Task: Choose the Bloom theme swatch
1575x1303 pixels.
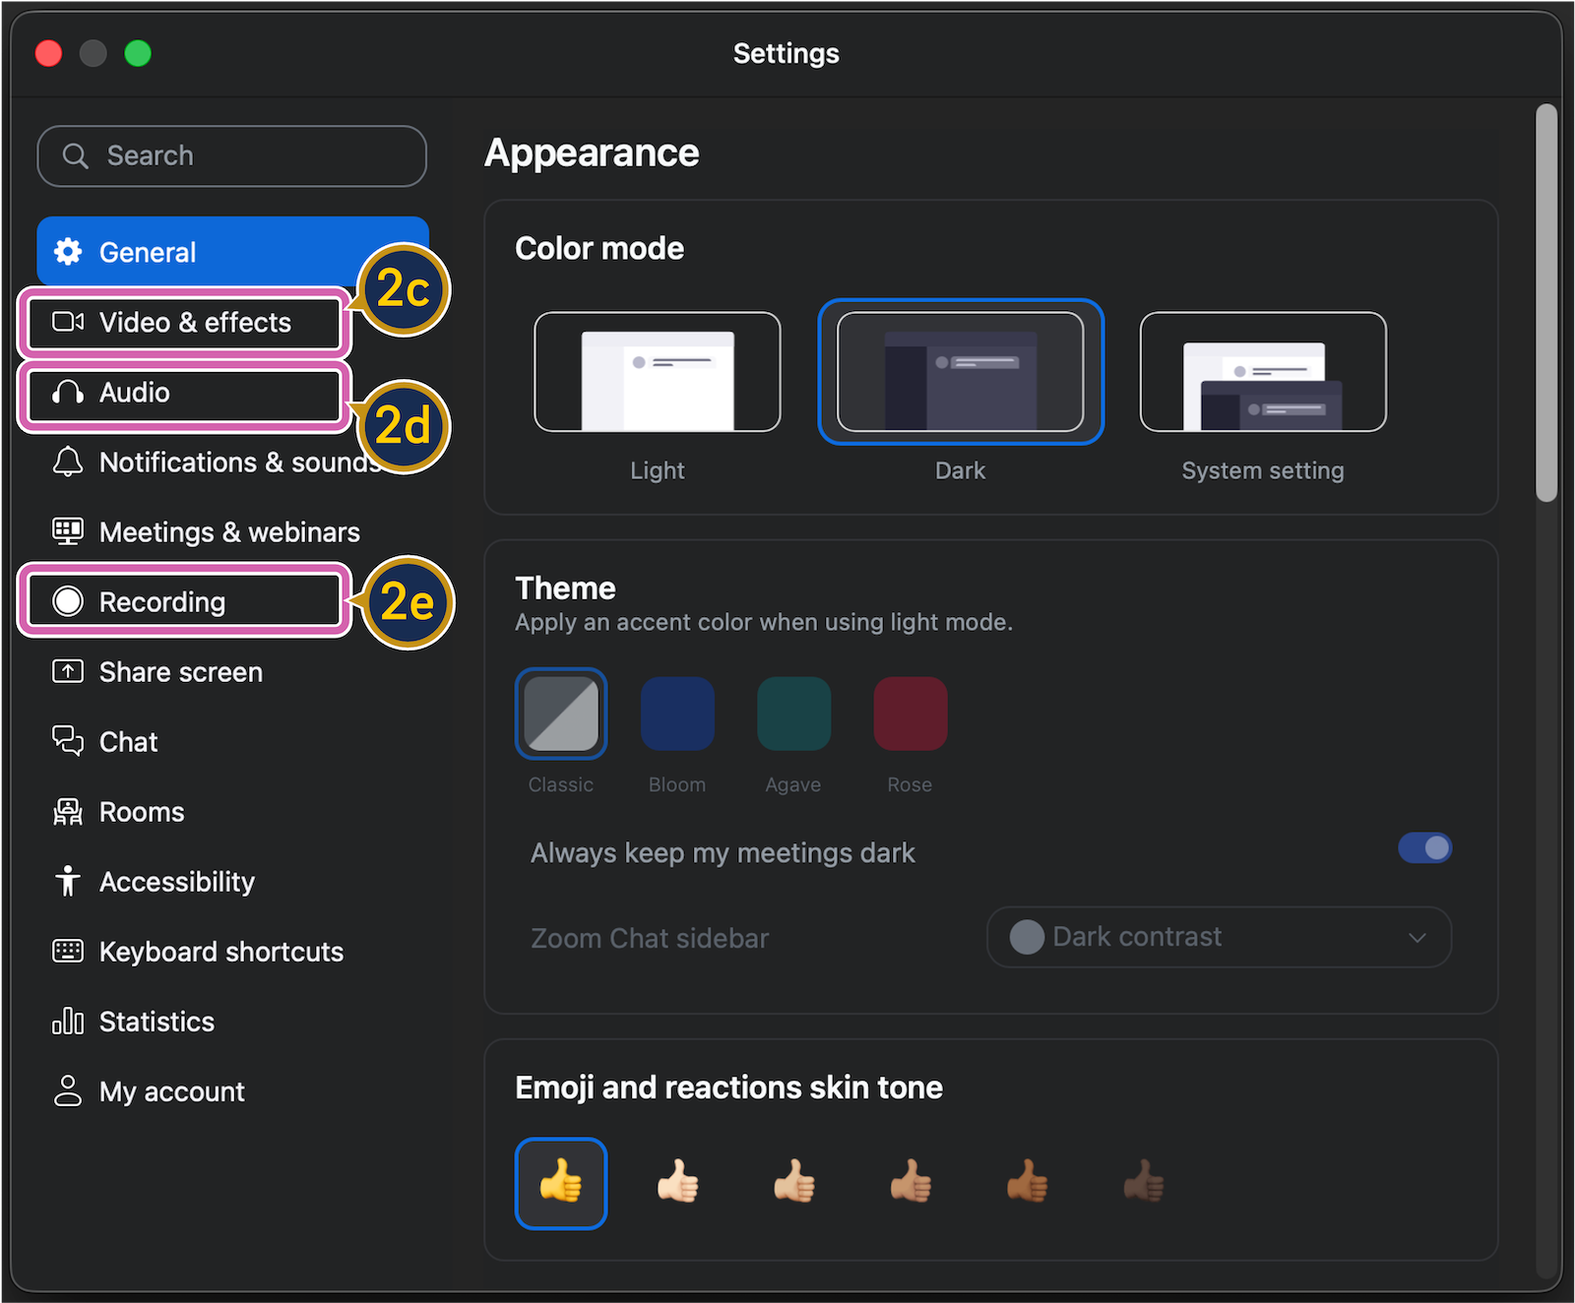Action: point(677,714)
